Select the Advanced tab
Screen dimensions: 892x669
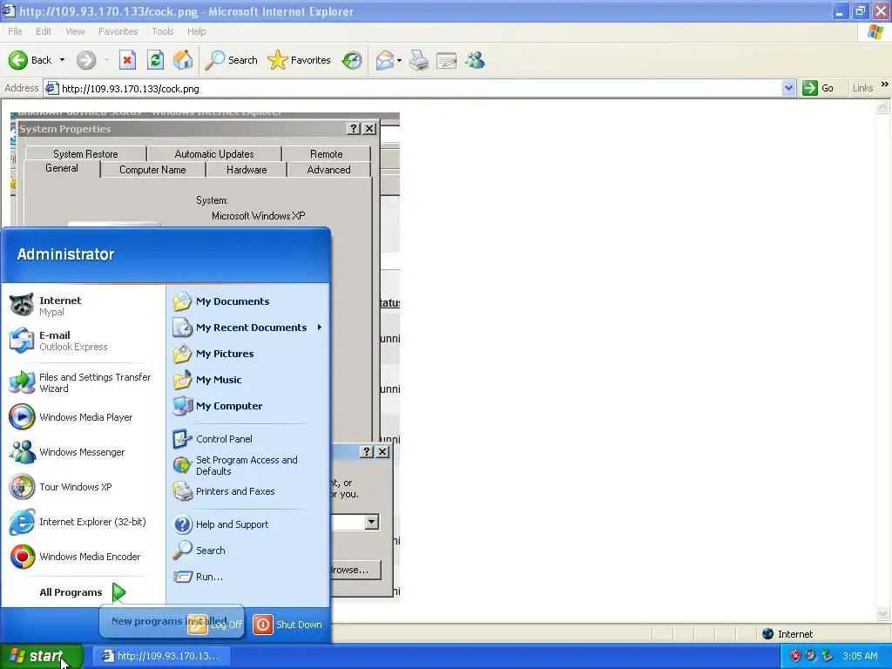pos(328,170)
